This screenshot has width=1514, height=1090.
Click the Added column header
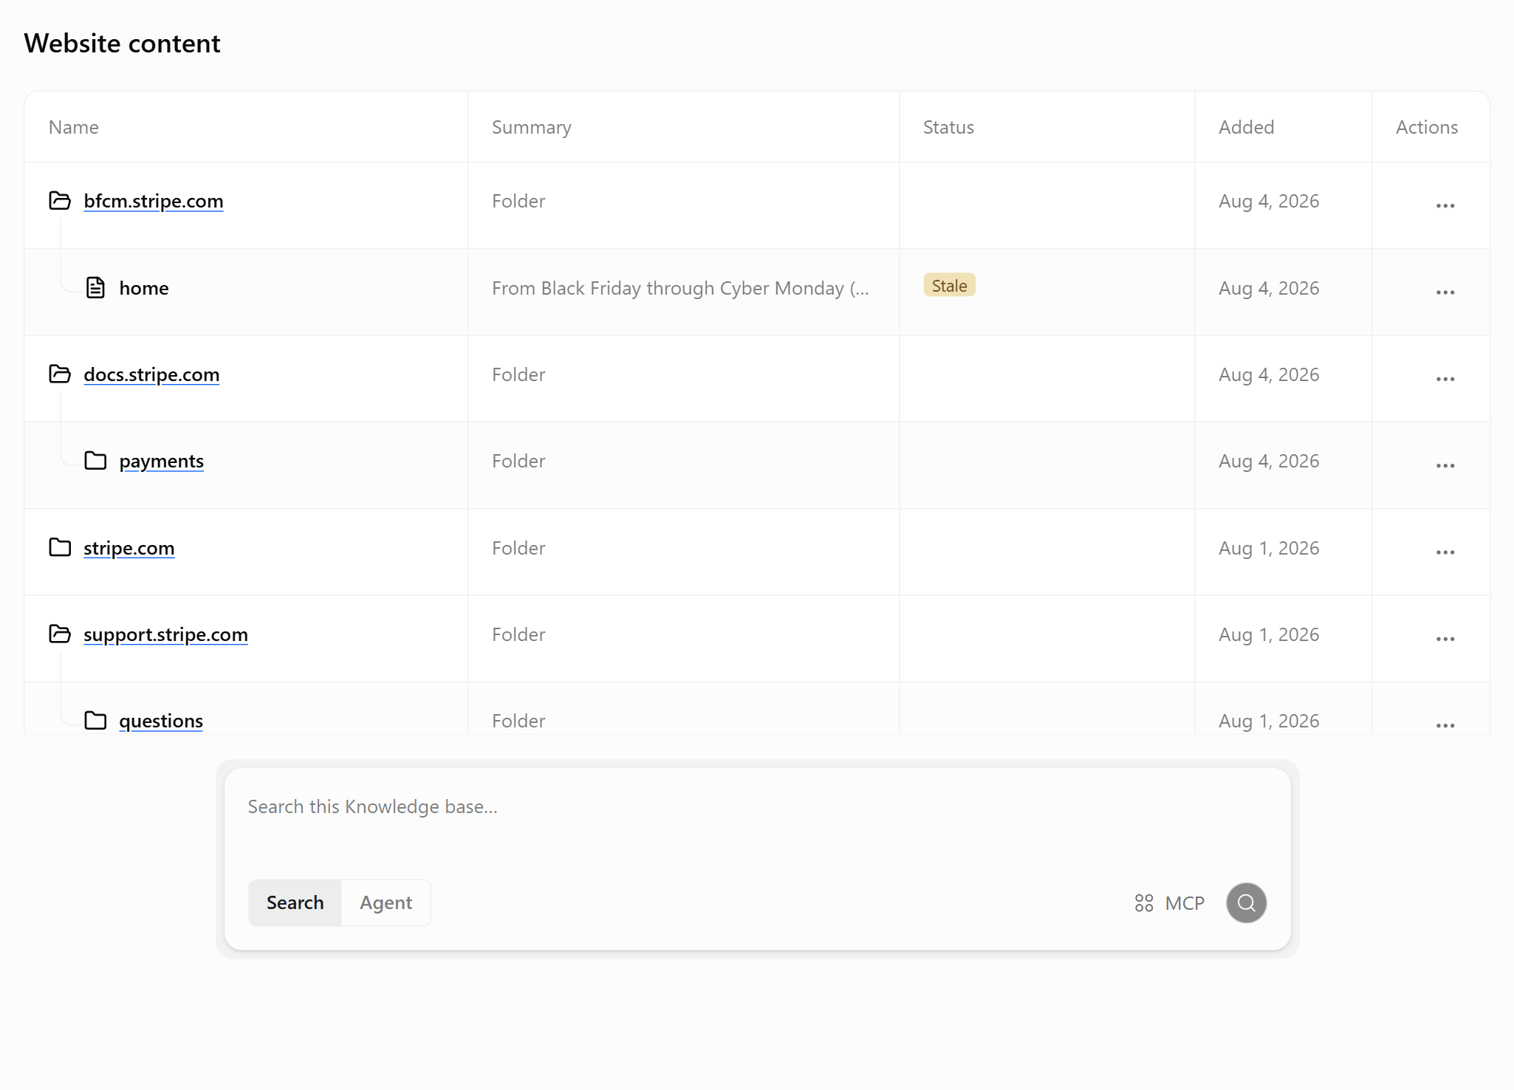click(x=1246, y=127)
